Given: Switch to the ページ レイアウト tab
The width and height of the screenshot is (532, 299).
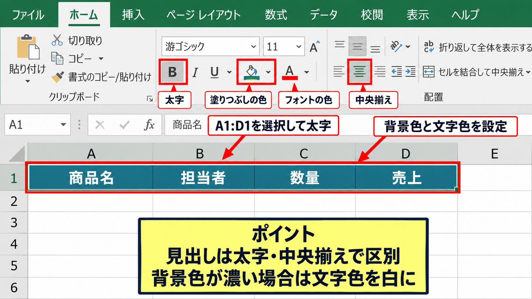Looking at the screenshot, I should point(204,15).
